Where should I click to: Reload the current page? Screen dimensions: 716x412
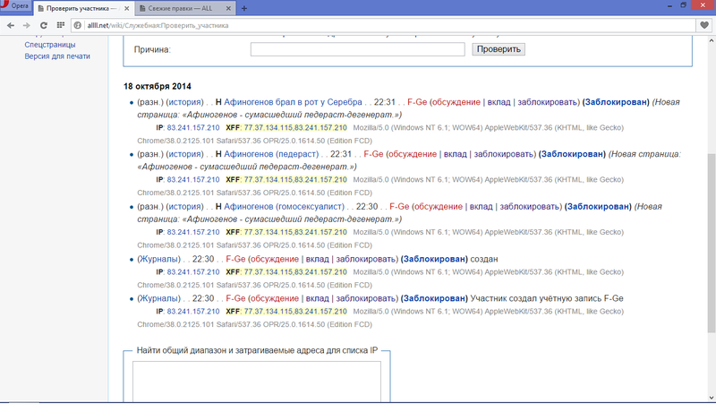[43, 26]
